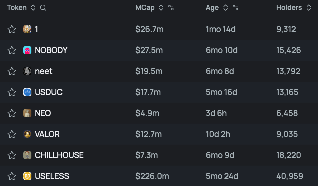Open the CHILLHOUSE token name

59,155
